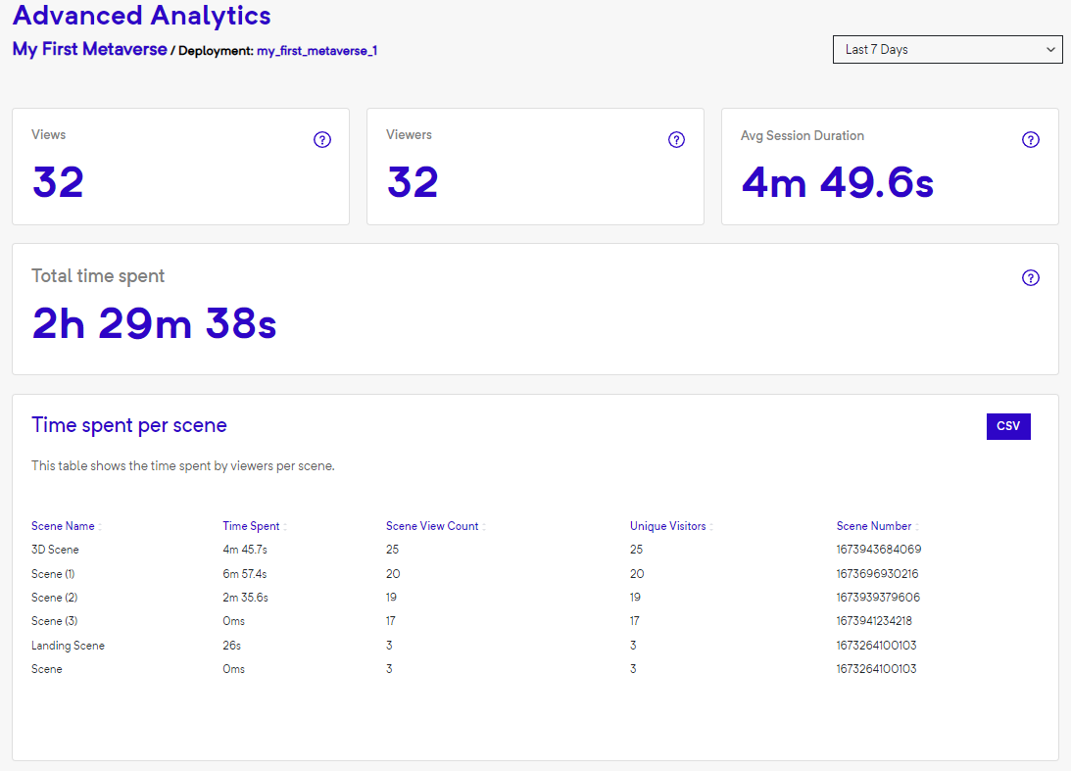The width and height of the screenshot is (1071, 771).
Task: Show help for Total time spent
Action: tap(1030, 278)
